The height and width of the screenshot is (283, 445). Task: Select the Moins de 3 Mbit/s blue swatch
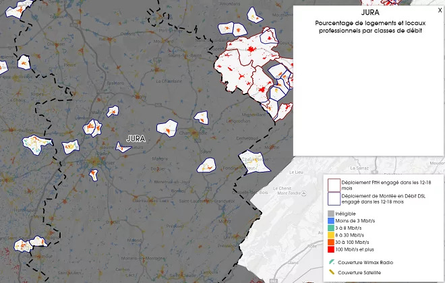(331, 220)
